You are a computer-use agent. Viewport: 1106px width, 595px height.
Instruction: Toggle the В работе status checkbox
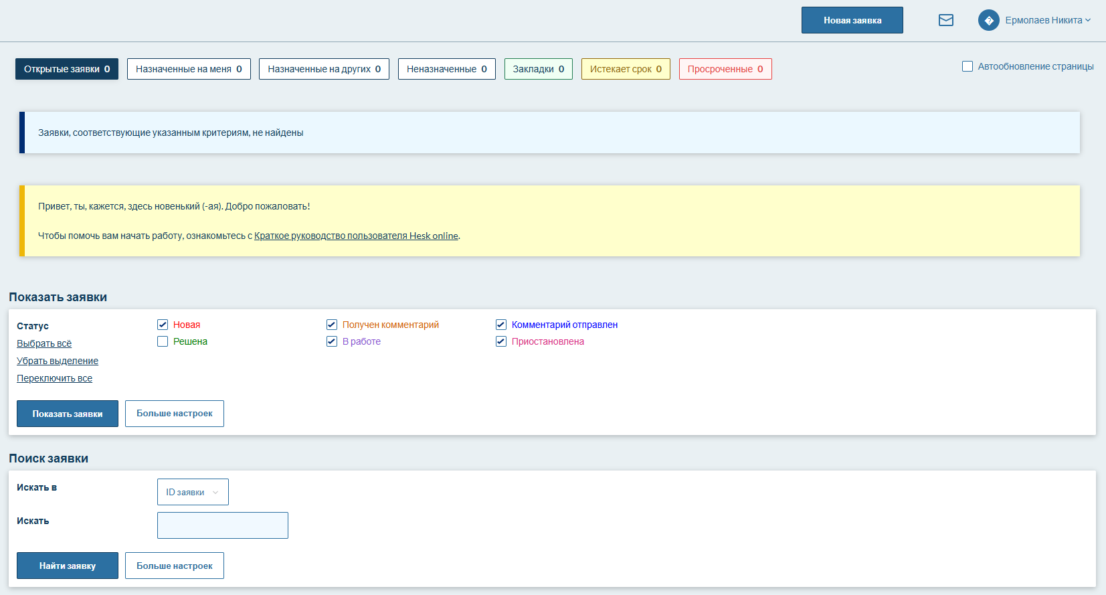coord(332,341)
